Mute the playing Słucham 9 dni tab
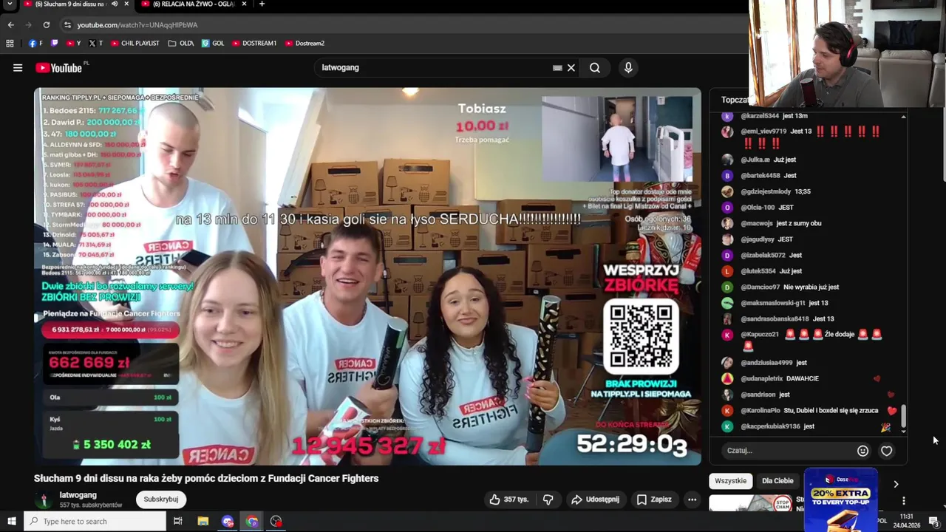This screenshot has width=946, height=532. [x=114, y=4]
